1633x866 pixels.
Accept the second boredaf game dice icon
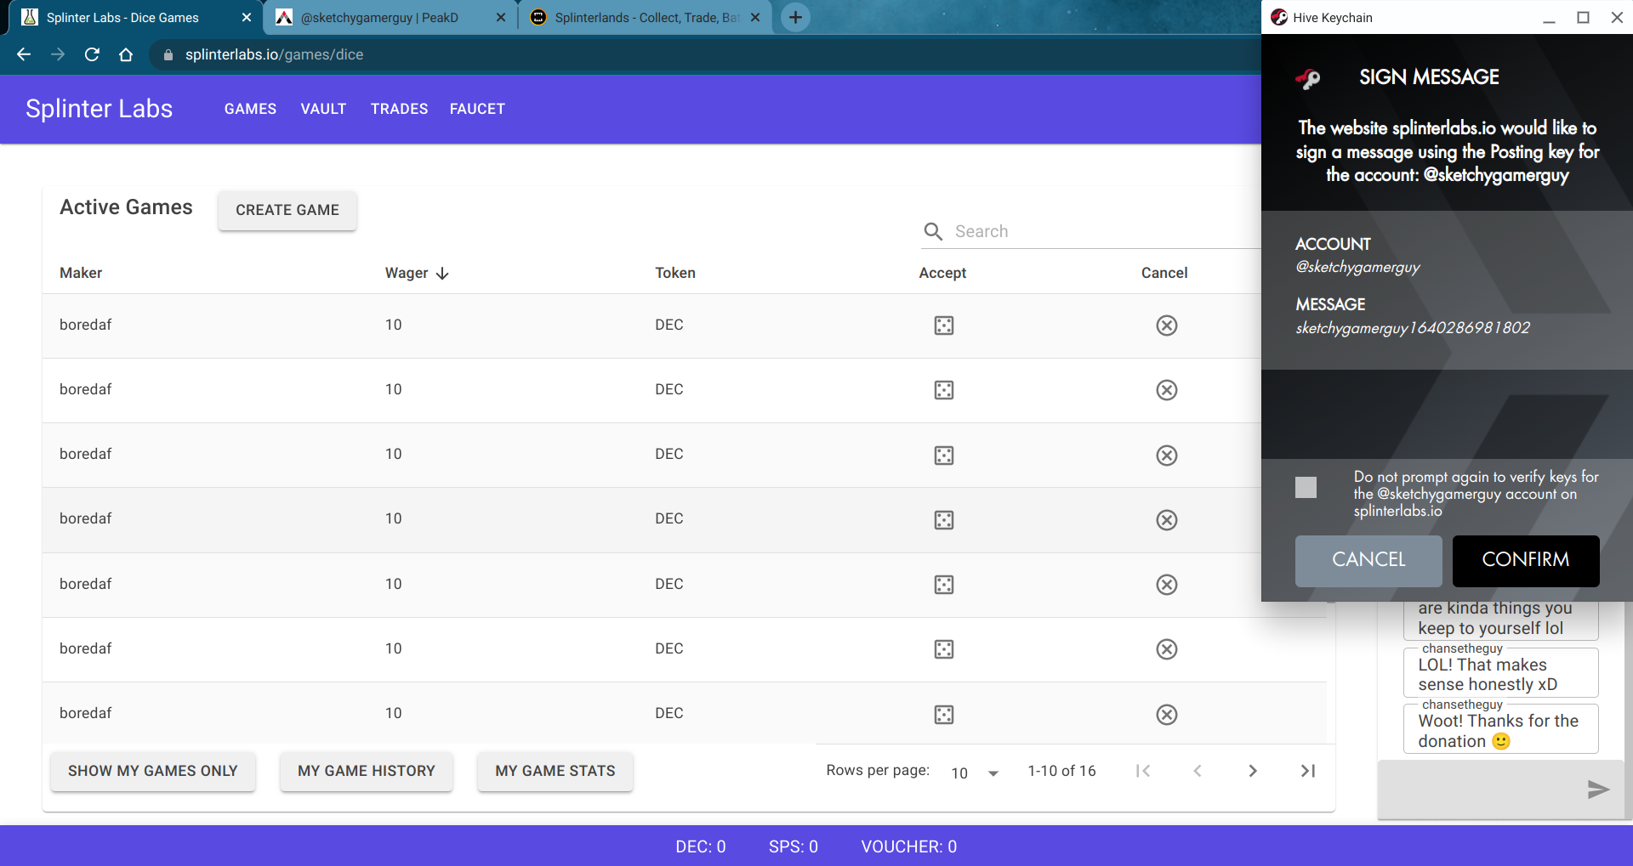tap(943, 390)
